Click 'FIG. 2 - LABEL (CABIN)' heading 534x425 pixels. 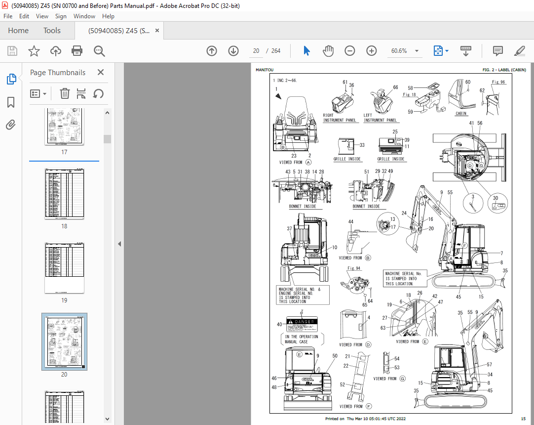click(504, 70)
